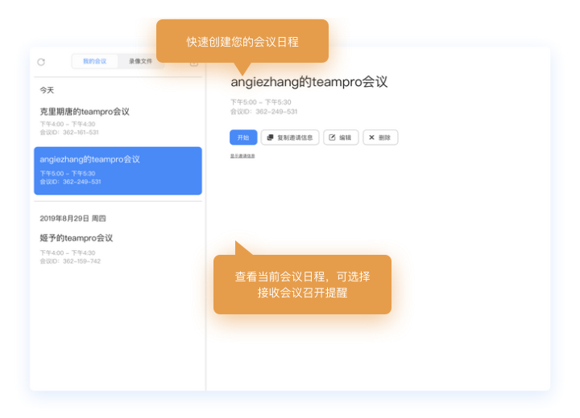
Task: Click the 显示邀请信息 link
Action: (x=242, y=156)
